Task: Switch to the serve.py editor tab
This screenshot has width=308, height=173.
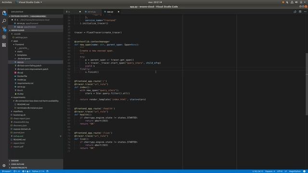Action: tap(92, 12)
